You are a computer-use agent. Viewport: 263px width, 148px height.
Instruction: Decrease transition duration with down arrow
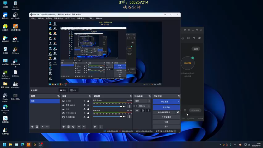tap(149, 107)
